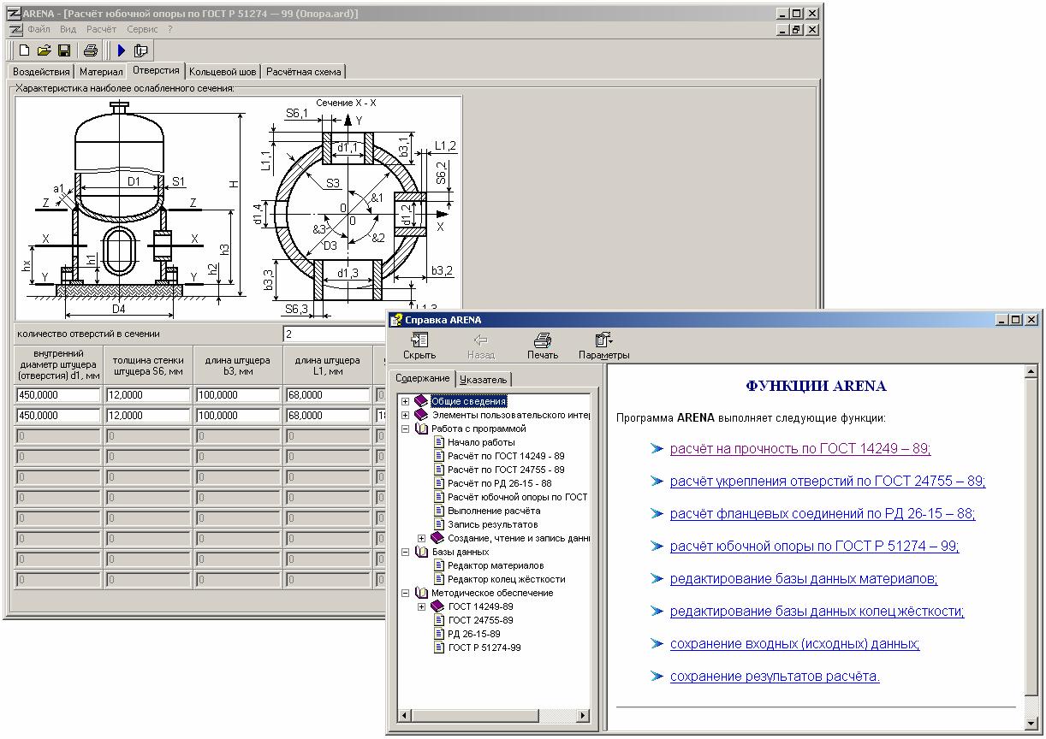Collapse the Работа с программой node

click(406, 429)
